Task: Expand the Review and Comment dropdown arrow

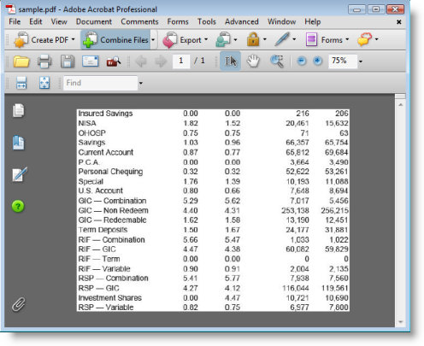Action: [x=377, y=39]
